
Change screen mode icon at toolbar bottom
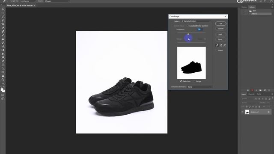[3, 99]
